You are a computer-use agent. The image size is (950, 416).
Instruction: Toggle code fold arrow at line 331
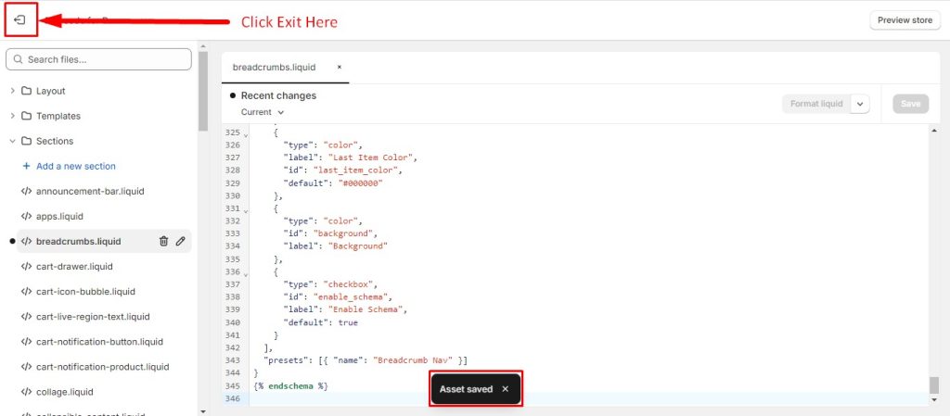pyautogui.click(x=246, y=210)
